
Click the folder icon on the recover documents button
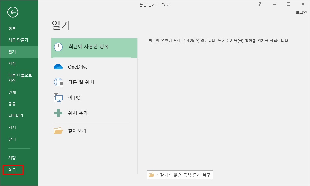pos(153,175)
